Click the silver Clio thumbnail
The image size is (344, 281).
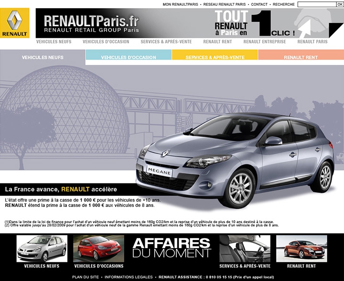(x=42, y=249)
